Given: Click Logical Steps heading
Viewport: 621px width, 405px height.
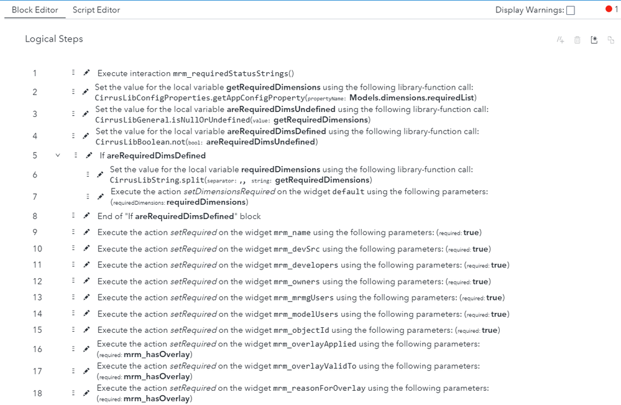Looking at the screenshot, I should [54, 39].
